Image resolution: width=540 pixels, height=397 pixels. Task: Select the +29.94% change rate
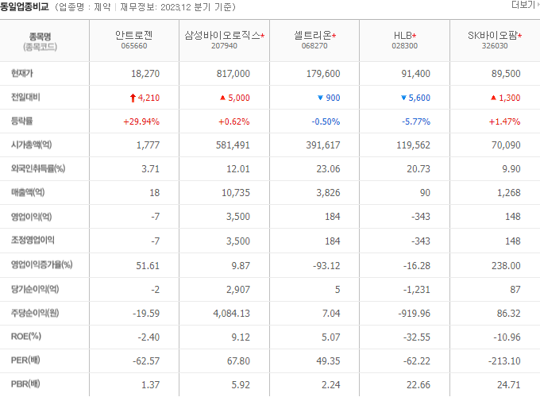[x=141, y=121]
